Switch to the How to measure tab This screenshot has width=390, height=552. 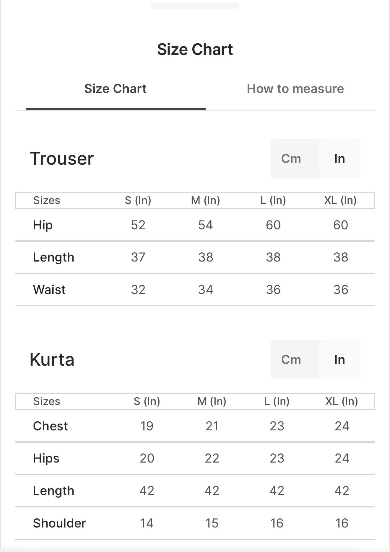coord(295,89)
